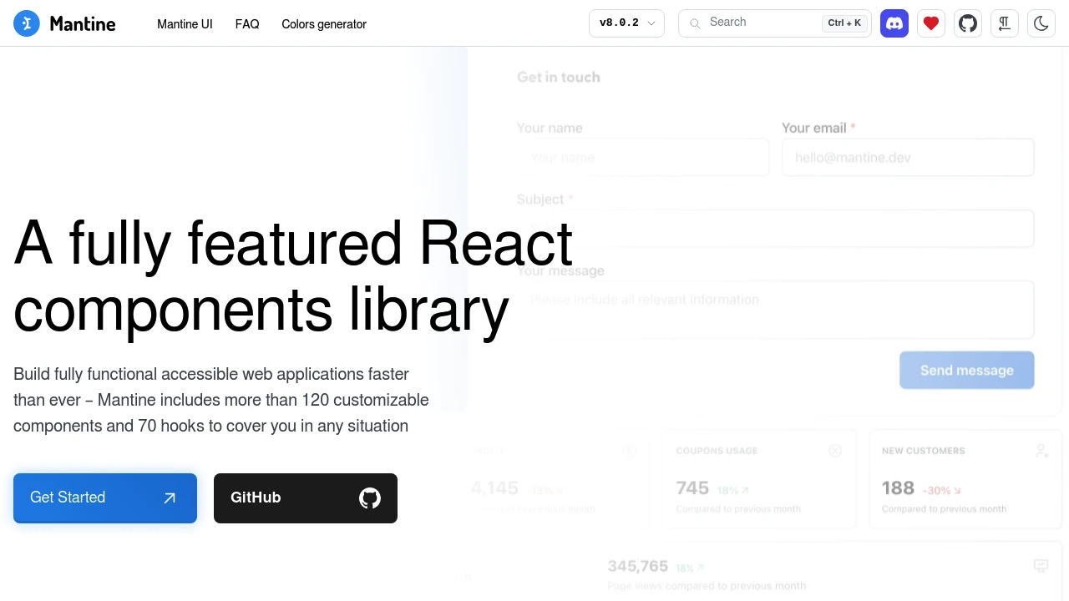Click the Your name input field
The image size is (1069, 601).
click(x=642, y=158)
